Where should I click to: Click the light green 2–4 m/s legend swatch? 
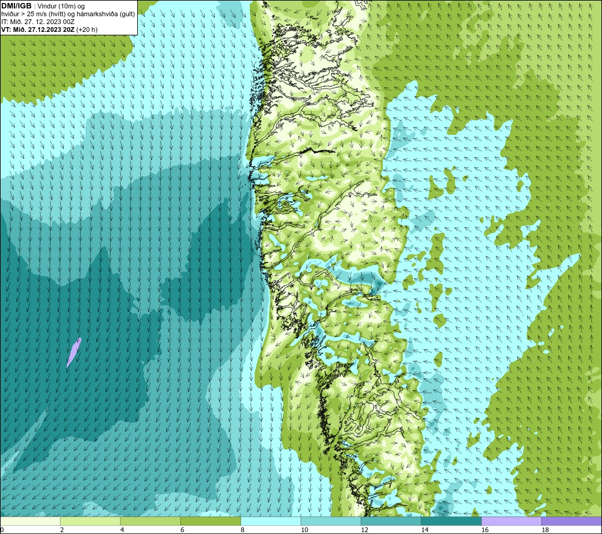tap(90, 521)
